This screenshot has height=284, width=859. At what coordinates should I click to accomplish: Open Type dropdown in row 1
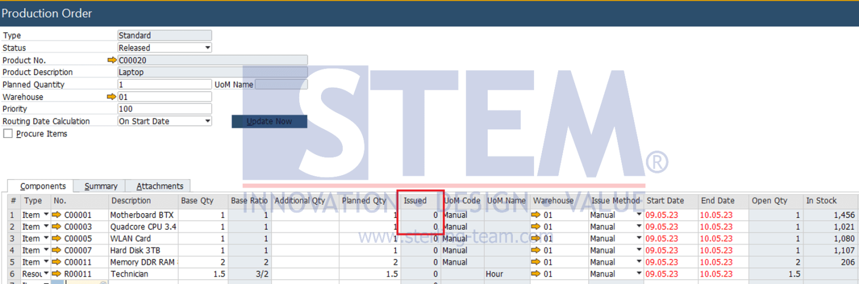tap(46, 215)
